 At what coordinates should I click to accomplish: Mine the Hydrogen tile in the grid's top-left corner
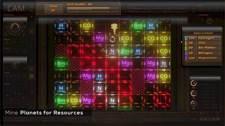[x=61, y=26]
